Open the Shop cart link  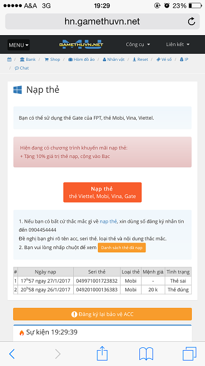click(52, 59)
